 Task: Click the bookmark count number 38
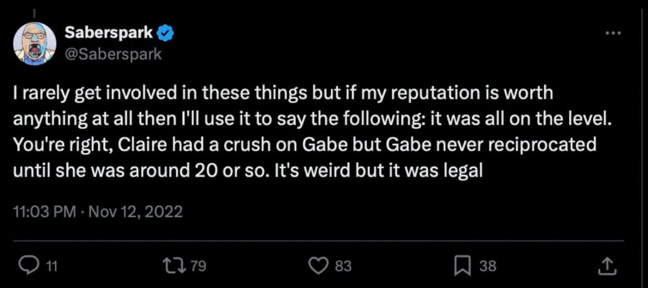point(487,264)
